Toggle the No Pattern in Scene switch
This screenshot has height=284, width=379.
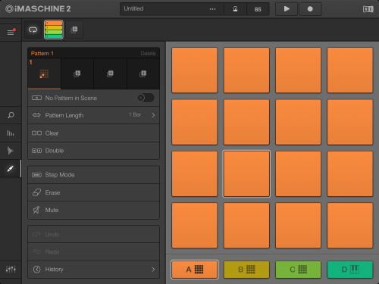(145, 98)
